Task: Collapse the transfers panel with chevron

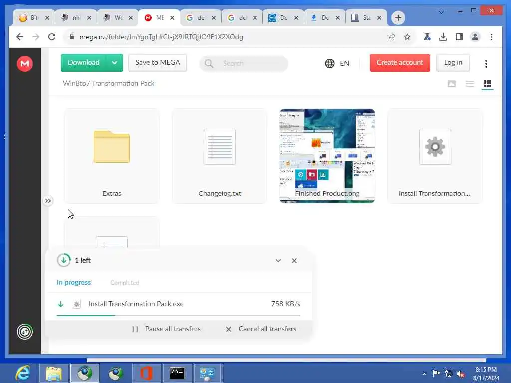Action: point(278,260)
